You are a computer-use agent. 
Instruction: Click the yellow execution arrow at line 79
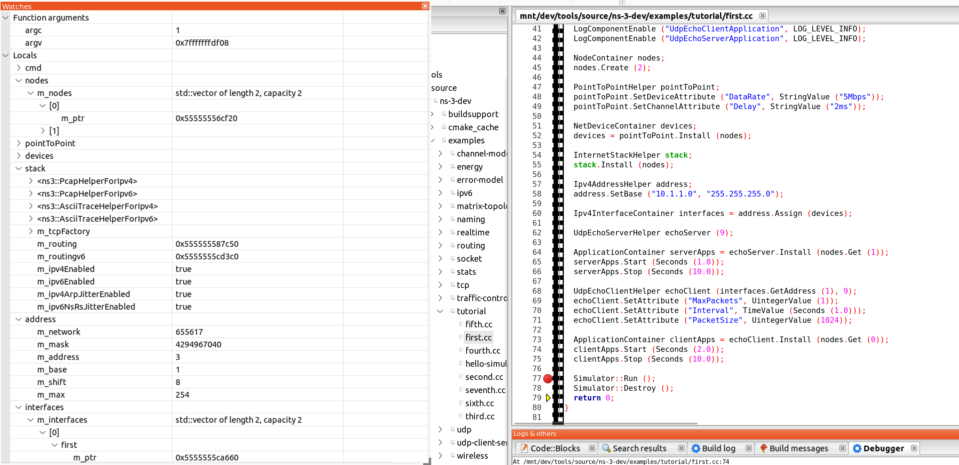(548, 398)
